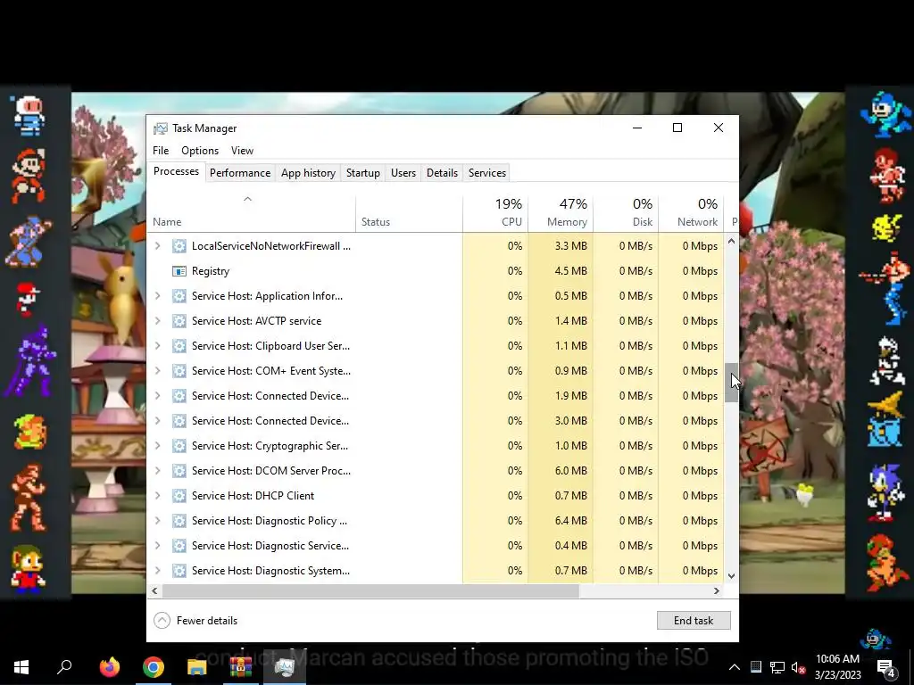Open the File menu
Screen dimensions: 914x685
coord(161,151)
